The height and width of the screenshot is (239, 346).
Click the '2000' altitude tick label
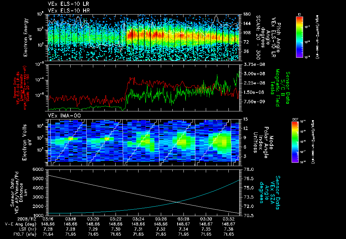(x=38, y=206)
